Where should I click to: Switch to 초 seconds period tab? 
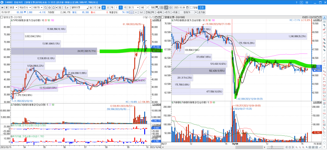(x=108, y=7)
